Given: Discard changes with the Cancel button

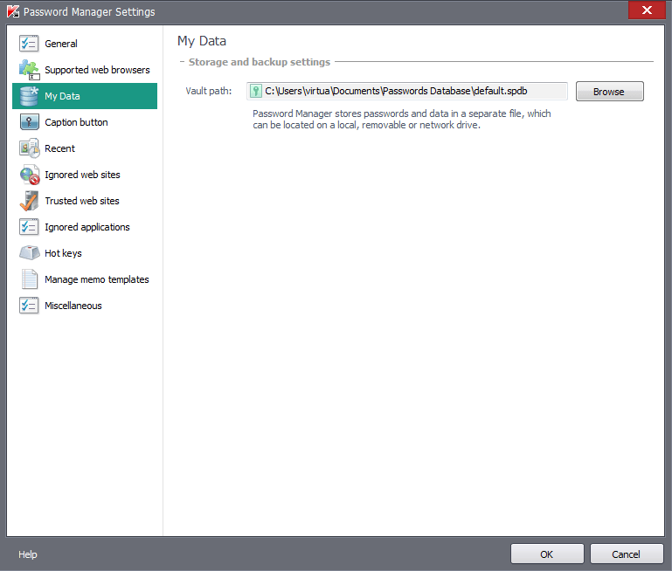Looking at the screenshot, I should (x=627, y=554).
